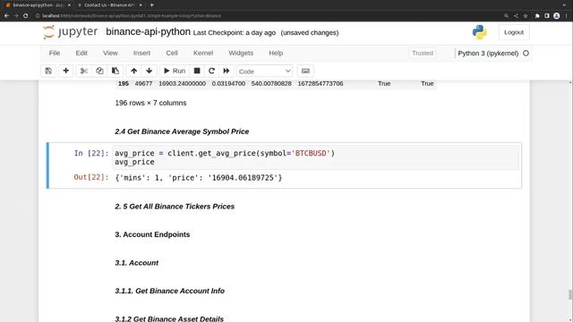Open the Kernel menu
Image resolution: width=573 pixels, height=322 pixels.
pyautogui.click(x=203, y=53)
